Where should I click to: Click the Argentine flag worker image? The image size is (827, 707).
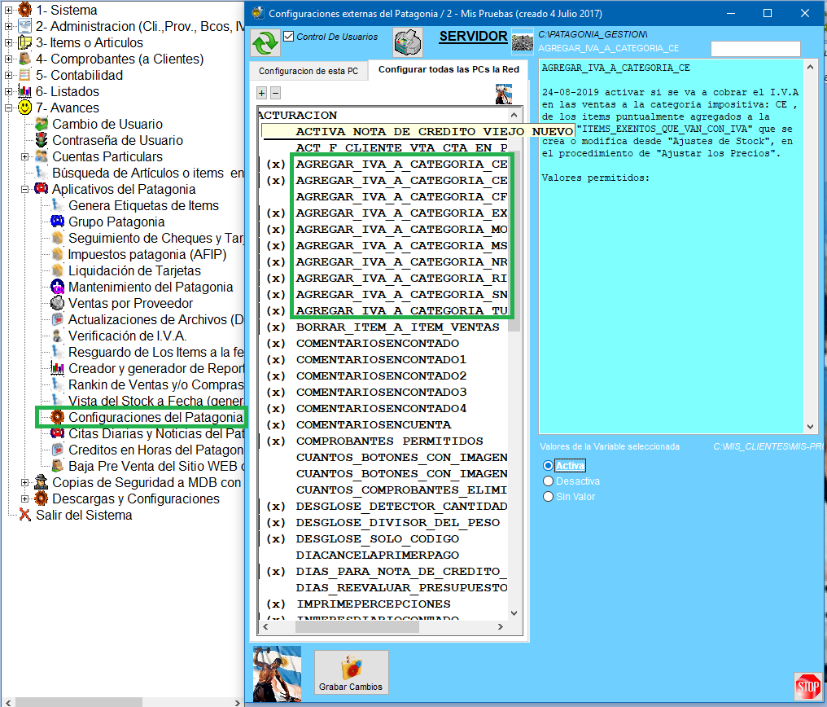(x=277, y=674)
